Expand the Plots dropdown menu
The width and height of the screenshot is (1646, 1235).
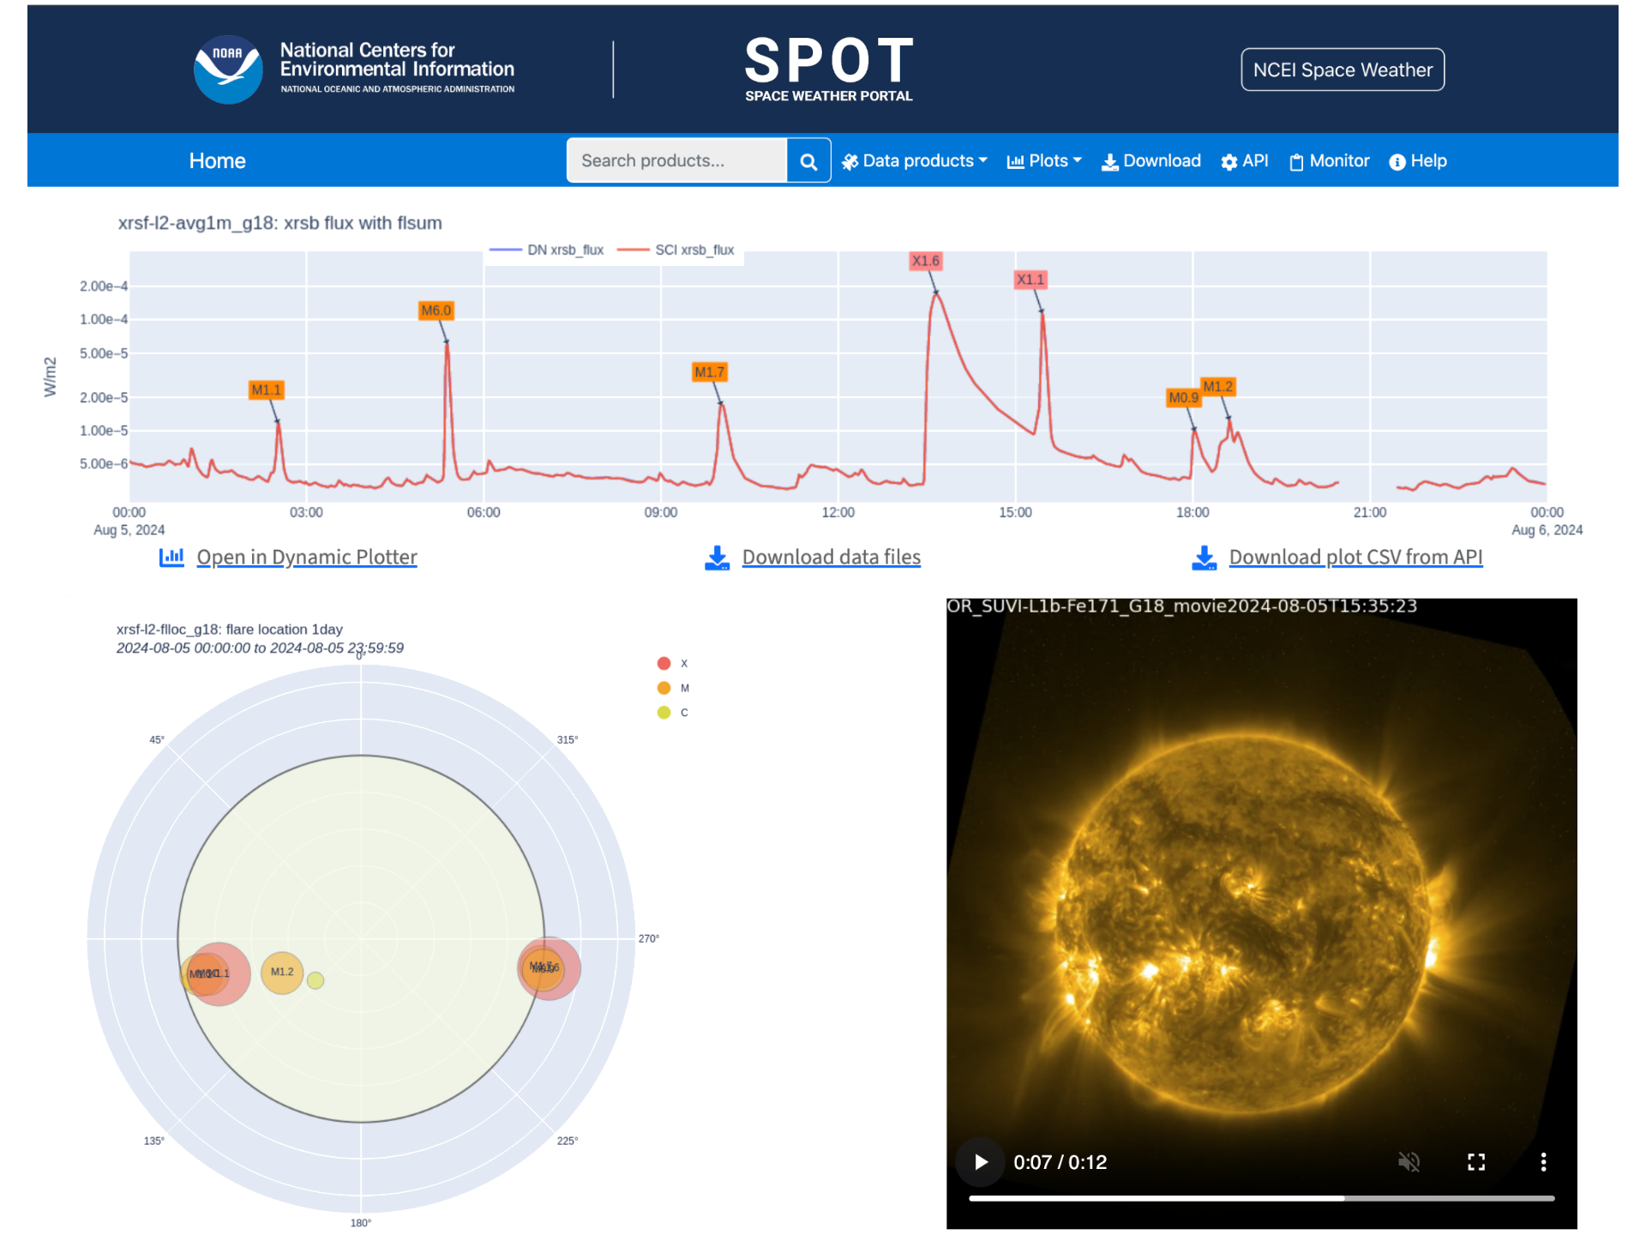point(1044,161)
